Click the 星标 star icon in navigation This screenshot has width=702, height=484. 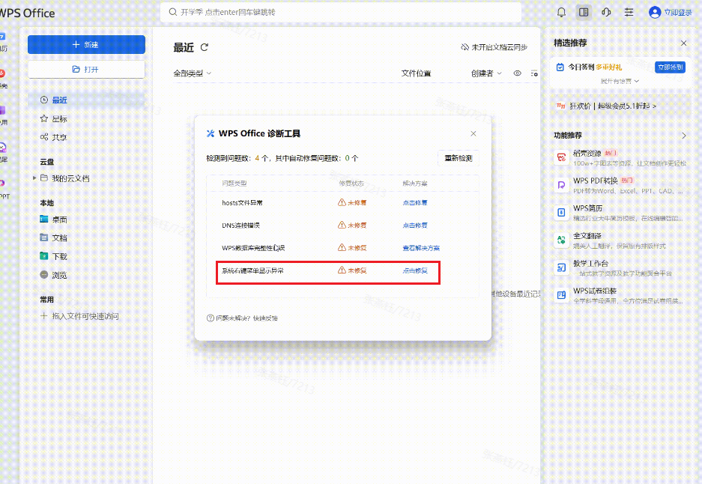44,118
